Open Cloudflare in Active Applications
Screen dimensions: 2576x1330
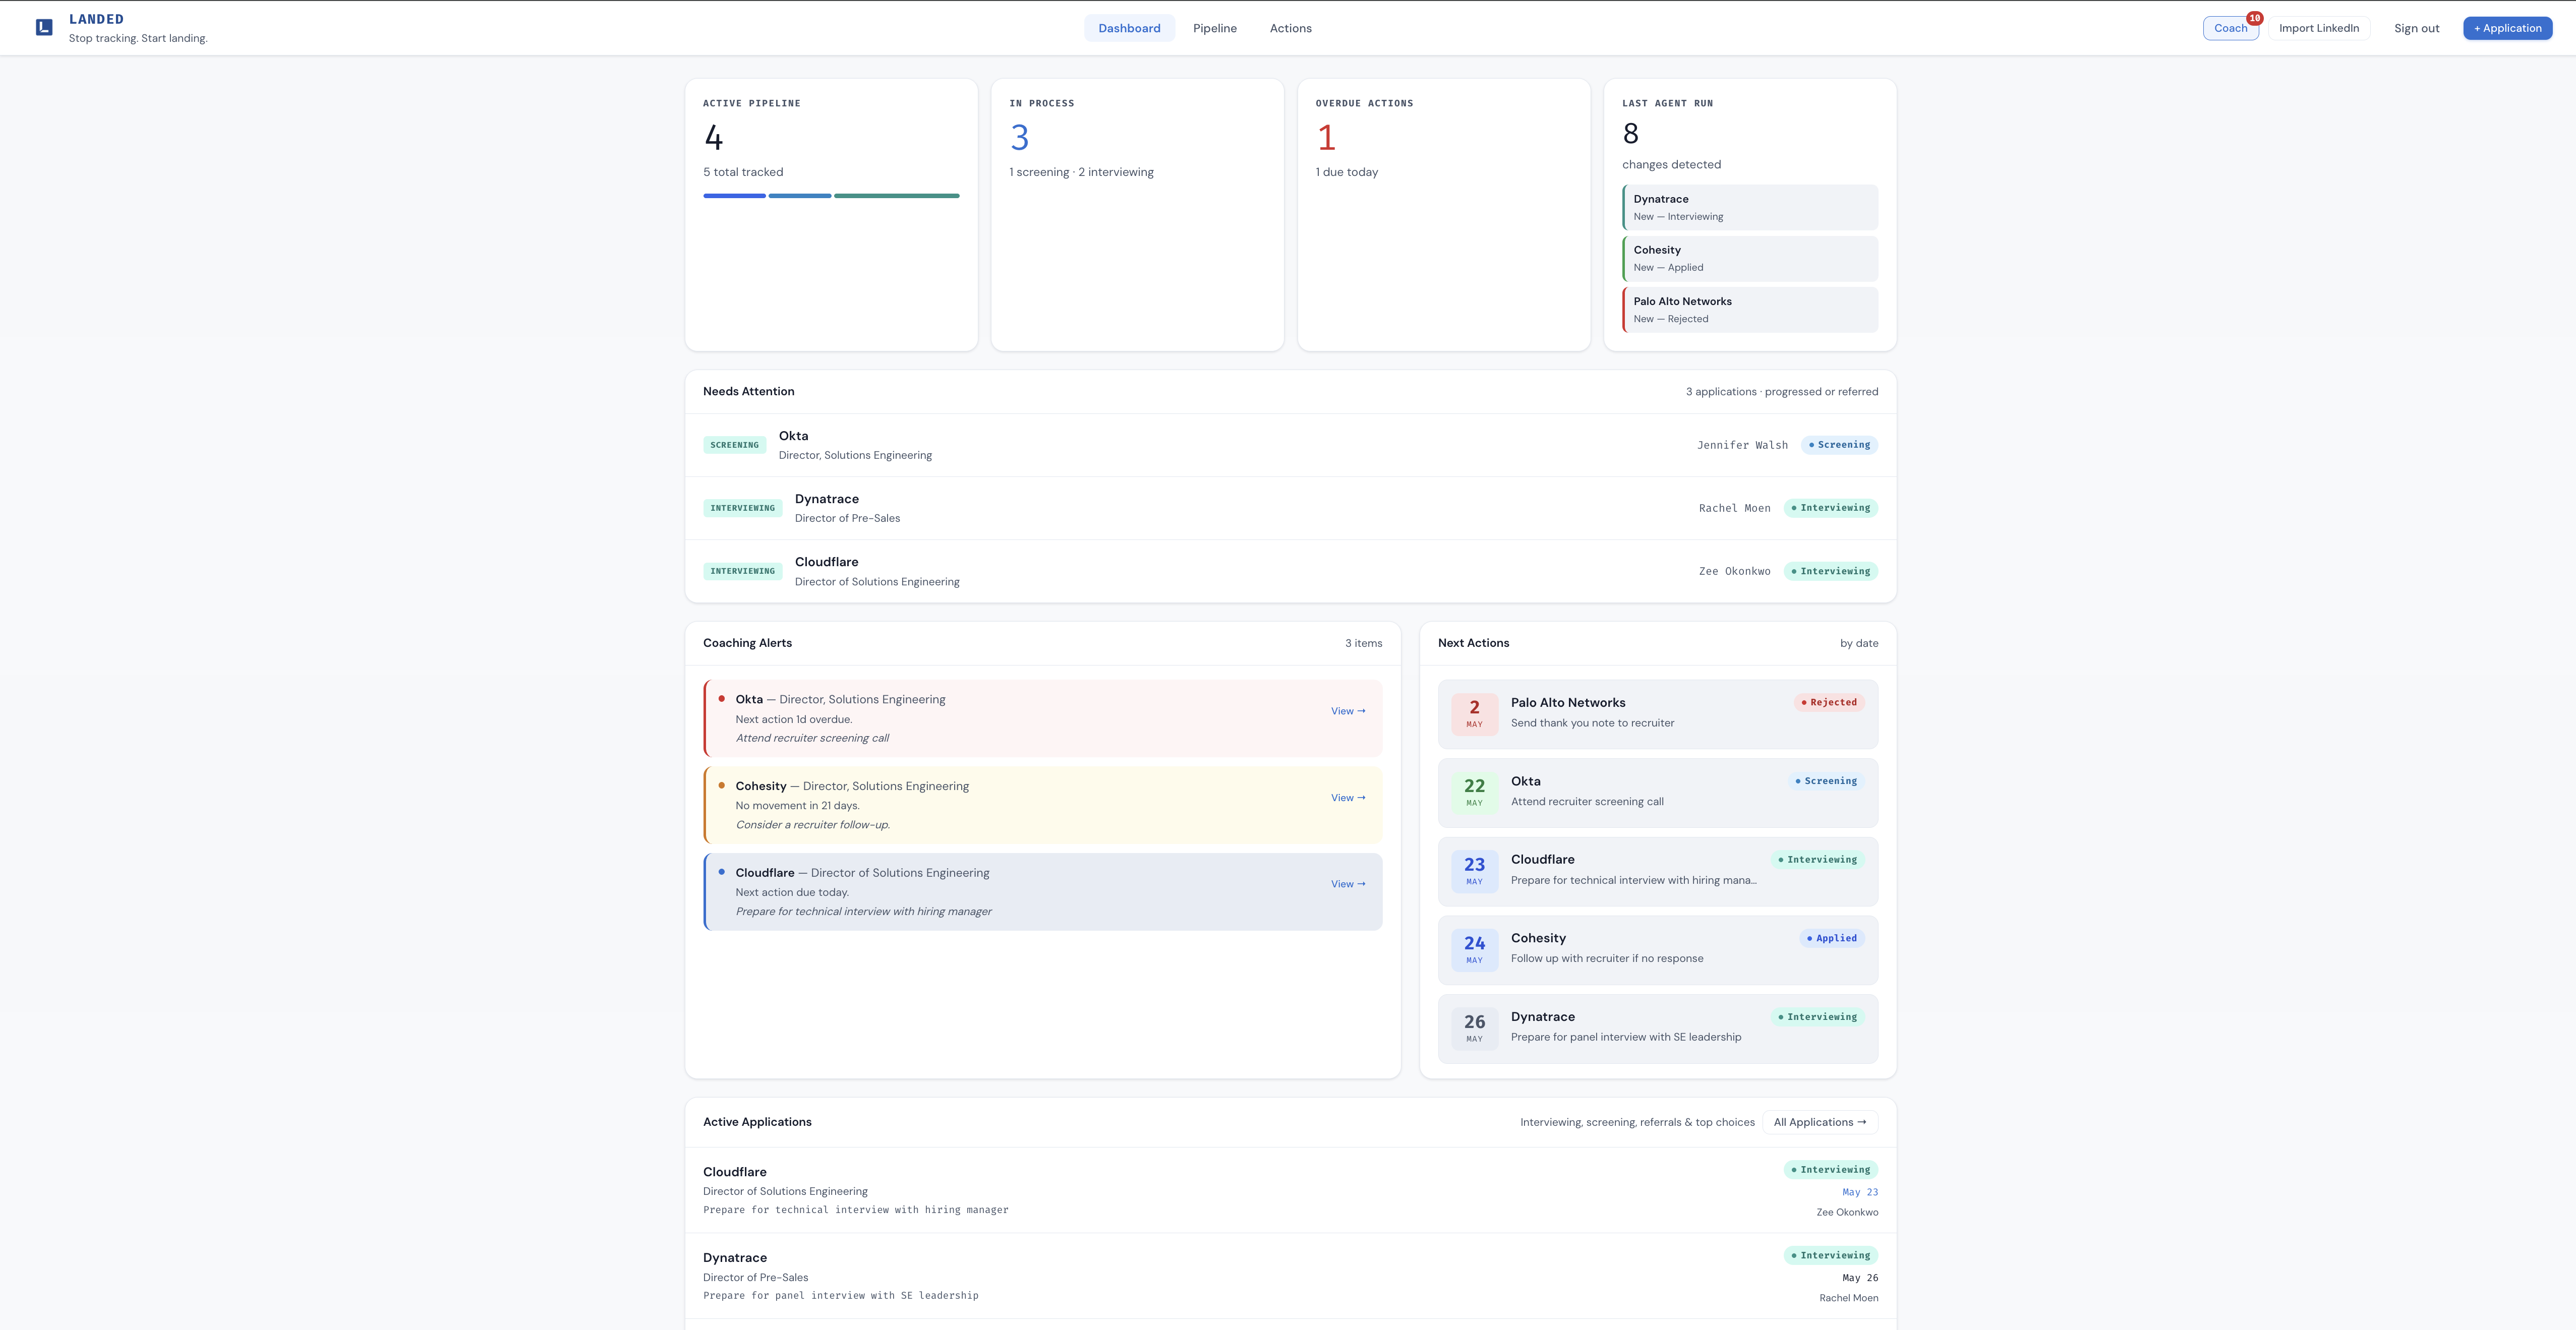tap(1290, 1190)
